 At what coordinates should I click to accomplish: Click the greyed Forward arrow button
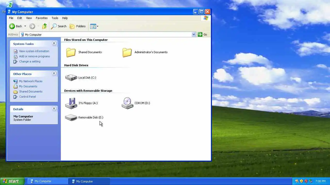point(32,26)
